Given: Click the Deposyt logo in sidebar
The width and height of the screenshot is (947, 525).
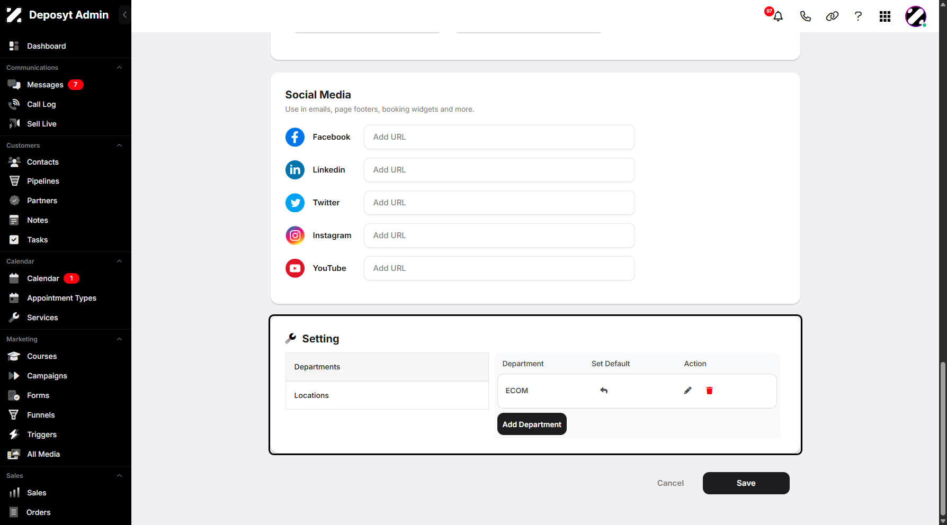Looking at the screenshot, I should coord(14,15).
